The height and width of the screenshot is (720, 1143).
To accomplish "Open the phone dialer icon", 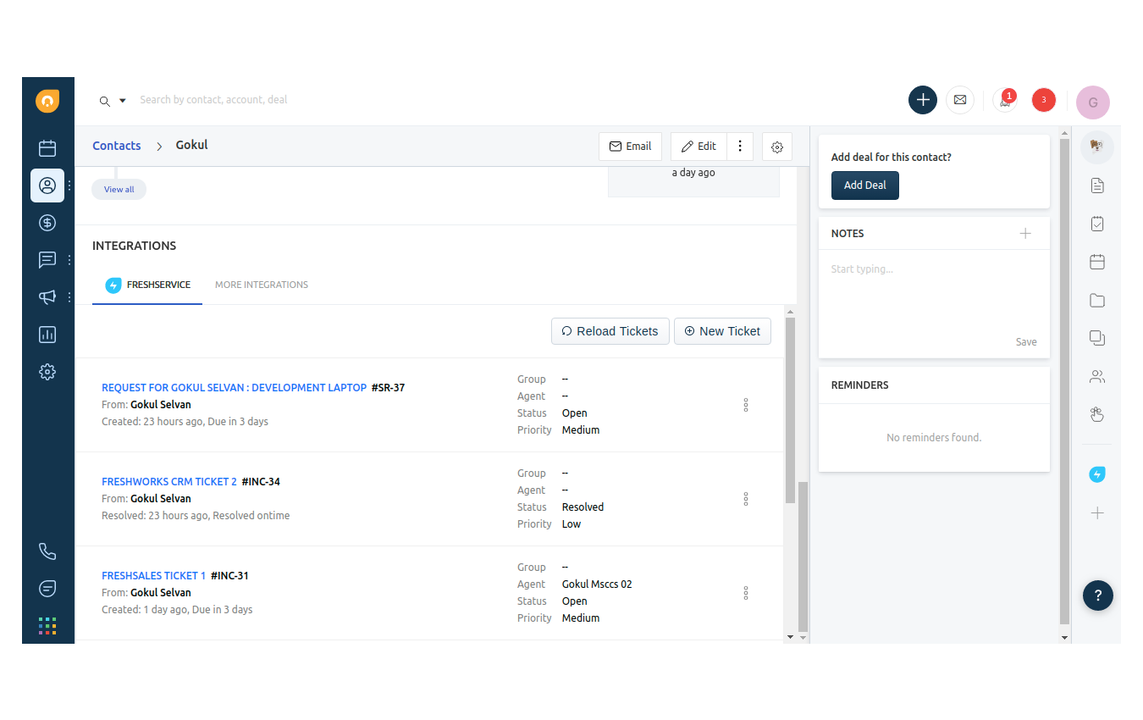I will click(x=47, y=551).
